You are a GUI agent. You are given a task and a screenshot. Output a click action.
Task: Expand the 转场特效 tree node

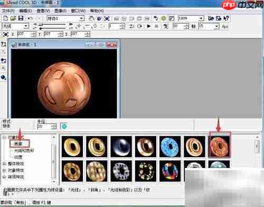(x=4, y=177)
